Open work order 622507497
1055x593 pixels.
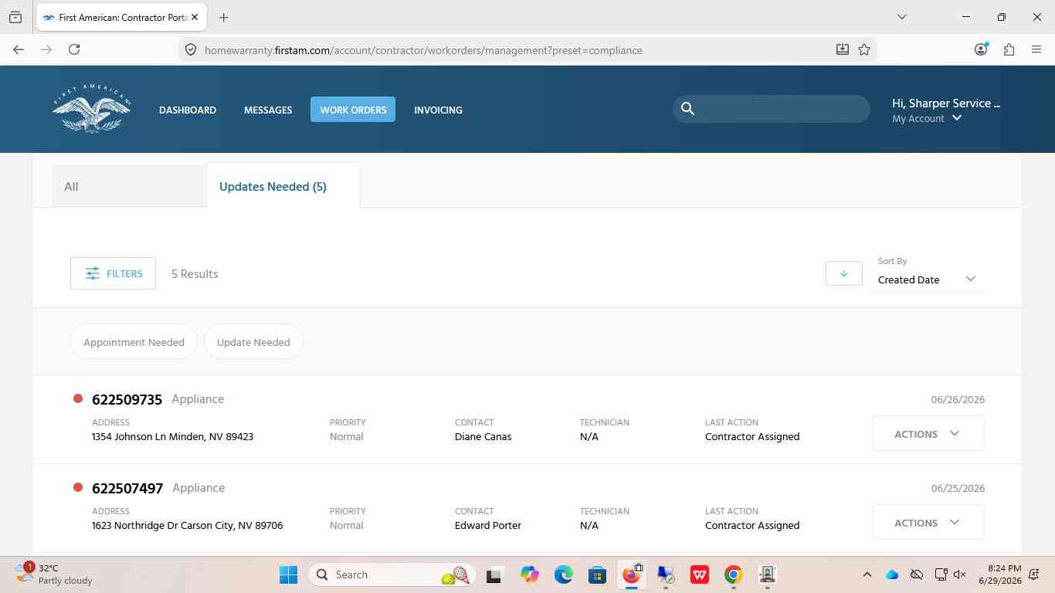pyautogui.click(x=127, y=488)
